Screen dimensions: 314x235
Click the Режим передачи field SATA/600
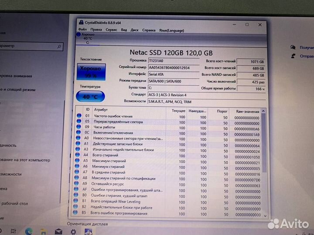point(174,81)
